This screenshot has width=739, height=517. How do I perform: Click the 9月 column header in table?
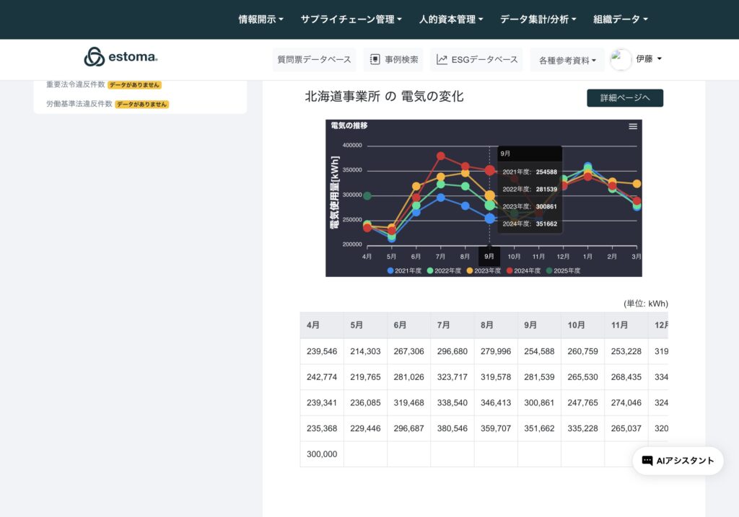pos(530,325)
